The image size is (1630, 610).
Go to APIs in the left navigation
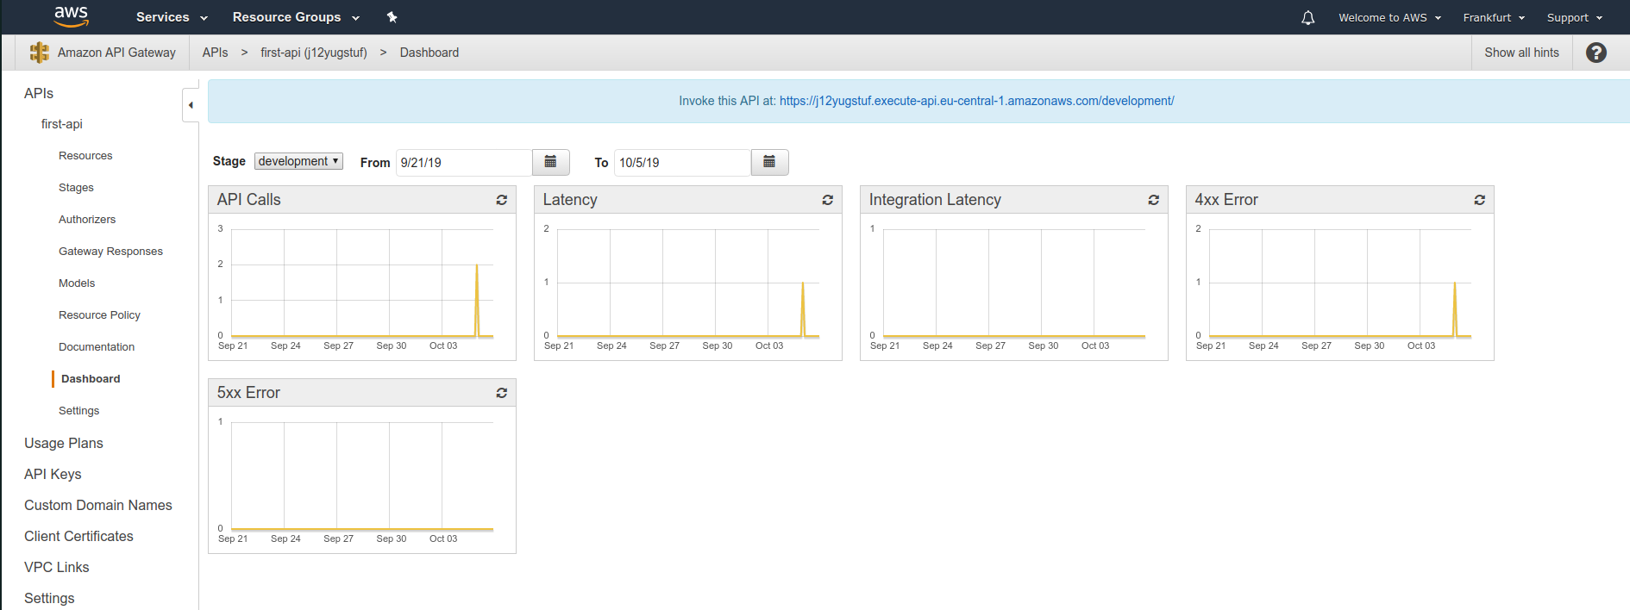pos(39,93)
